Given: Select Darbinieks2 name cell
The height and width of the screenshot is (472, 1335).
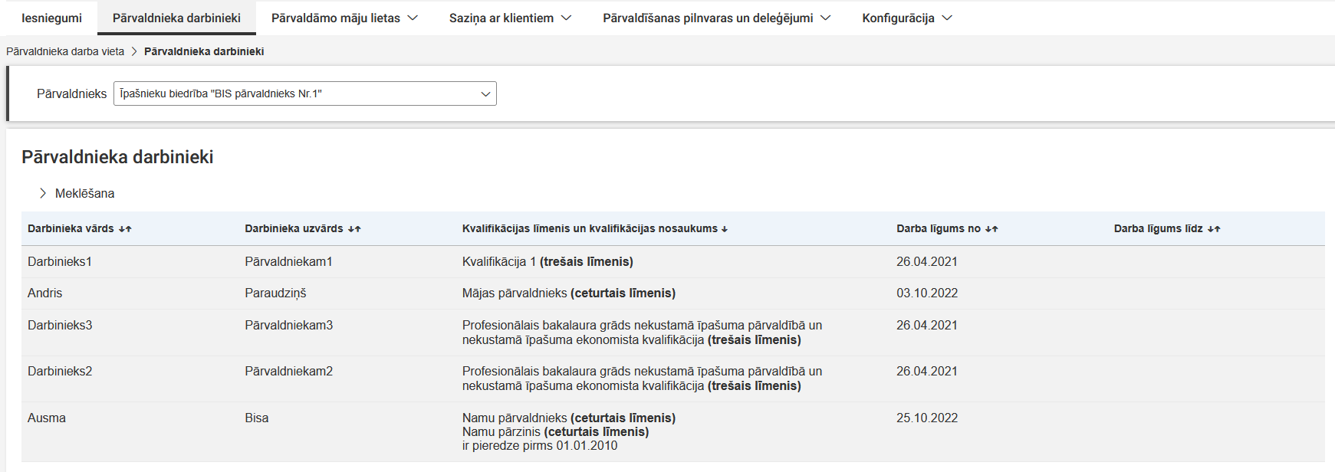Looking at the screenshot, I should (60, 371).
